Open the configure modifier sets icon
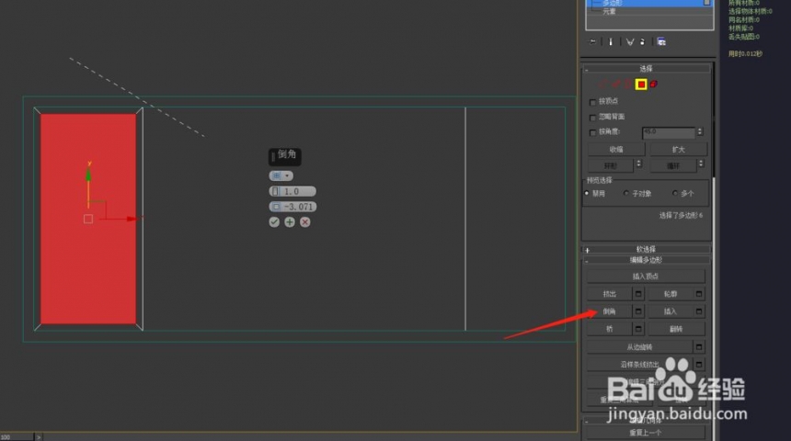791x441 pixels. pos(661,42)
